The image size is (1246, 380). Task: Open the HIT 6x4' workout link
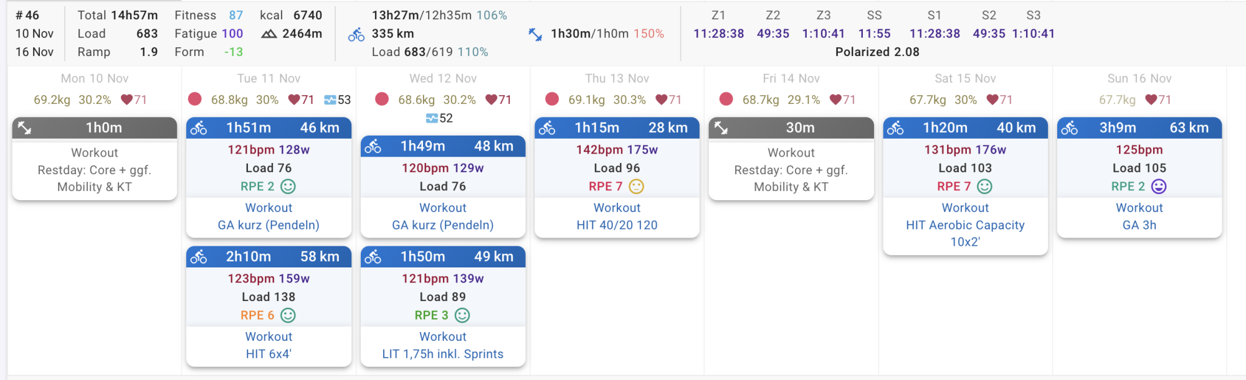coord(269,354)
